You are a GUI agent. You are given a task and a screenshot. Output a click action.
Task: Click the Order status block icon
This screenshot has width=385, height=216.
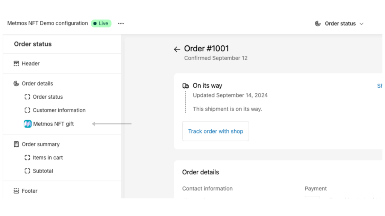27,97
